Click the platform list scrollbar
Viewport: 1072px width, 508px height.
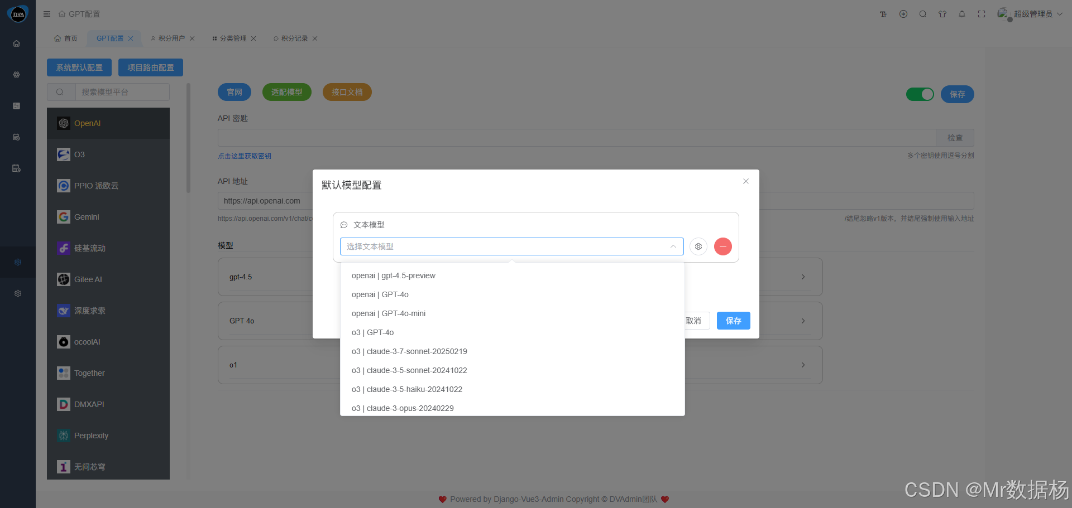click(188, 138)
